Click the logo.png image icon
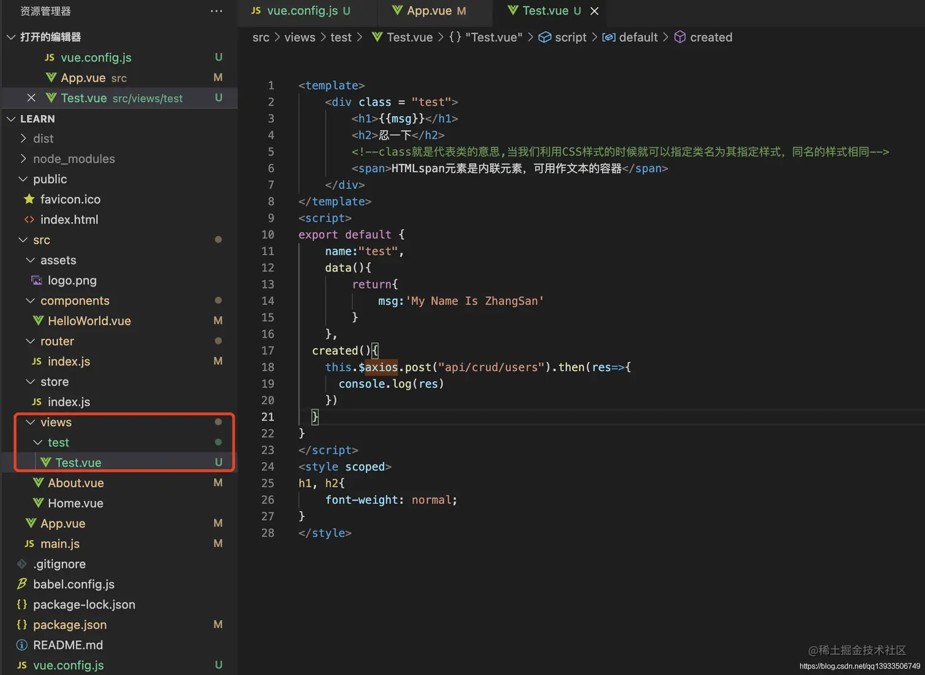Viewport: 925px width, 675px height. [x=37, y=280]
